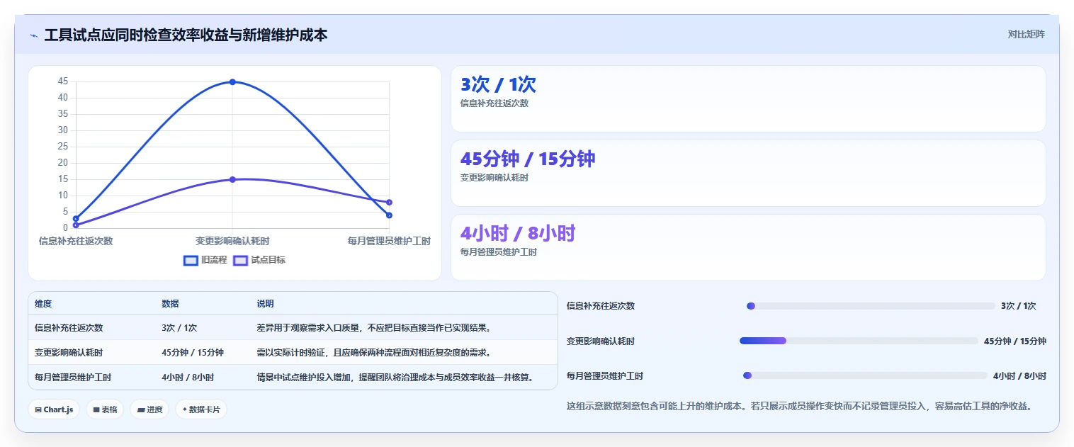The width and height of the screenshot is (1074, 447).
Task: Toggle the 试点目标 legend item
Action: (x=259, y=260)
